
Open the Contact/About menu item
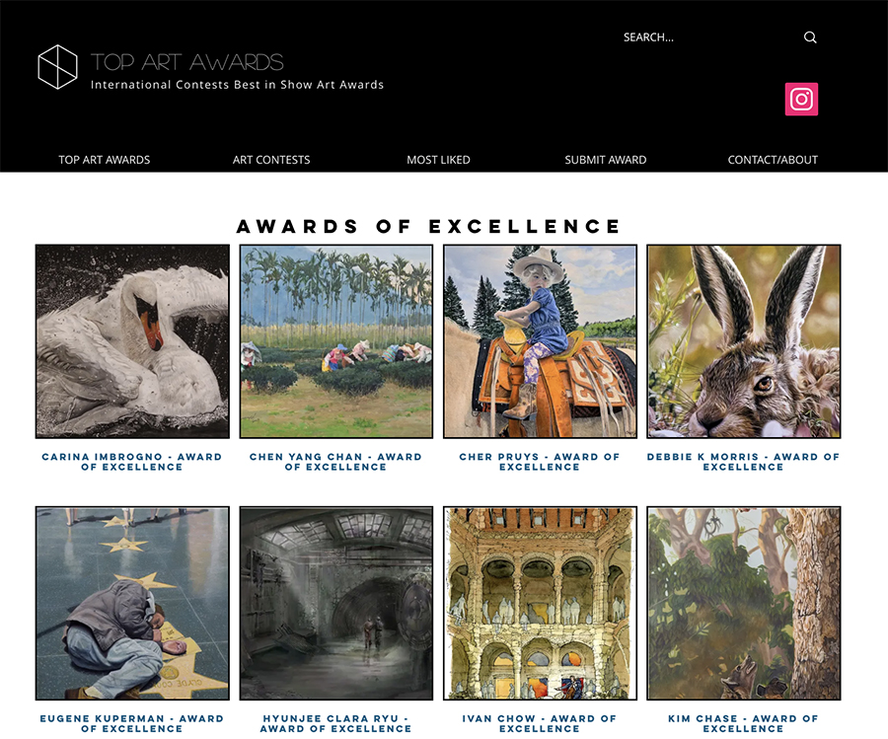coord(773,160)
